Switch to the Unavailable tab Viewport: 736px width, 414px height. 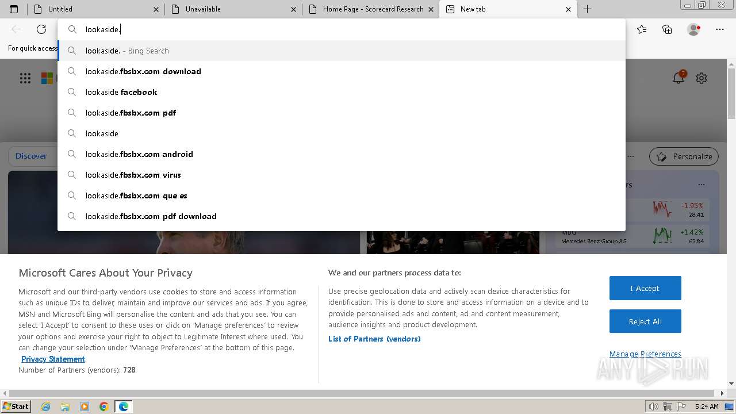pos(233,9)
